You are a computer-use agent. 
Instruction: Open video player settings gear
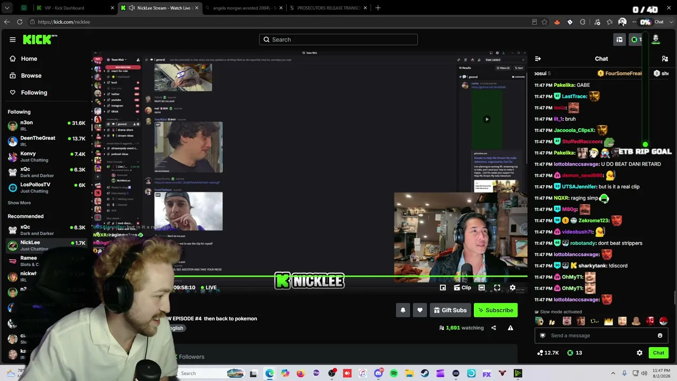pos(513,288)
